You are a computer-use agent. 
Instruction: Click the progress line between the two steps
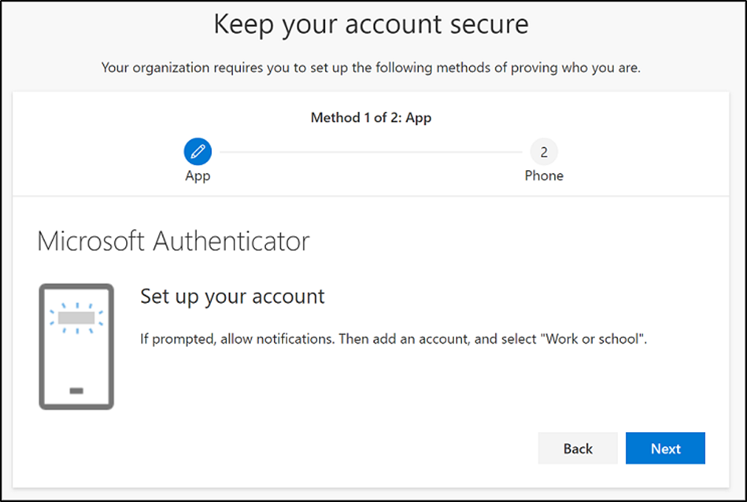pos(370,151)
